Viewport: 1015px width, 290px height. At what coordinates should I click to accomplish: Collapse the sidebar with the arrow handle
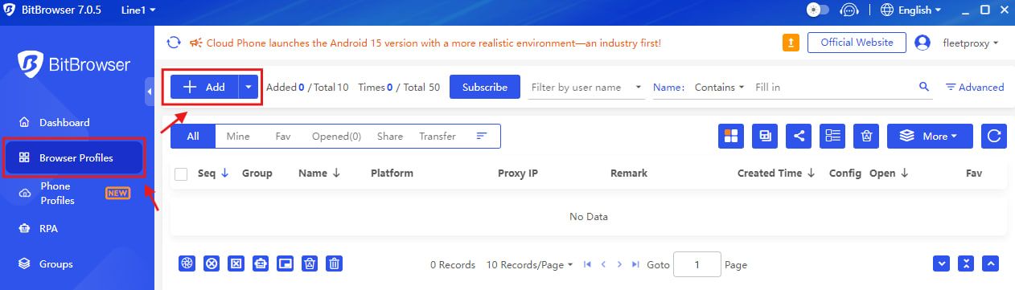point(150,92)
